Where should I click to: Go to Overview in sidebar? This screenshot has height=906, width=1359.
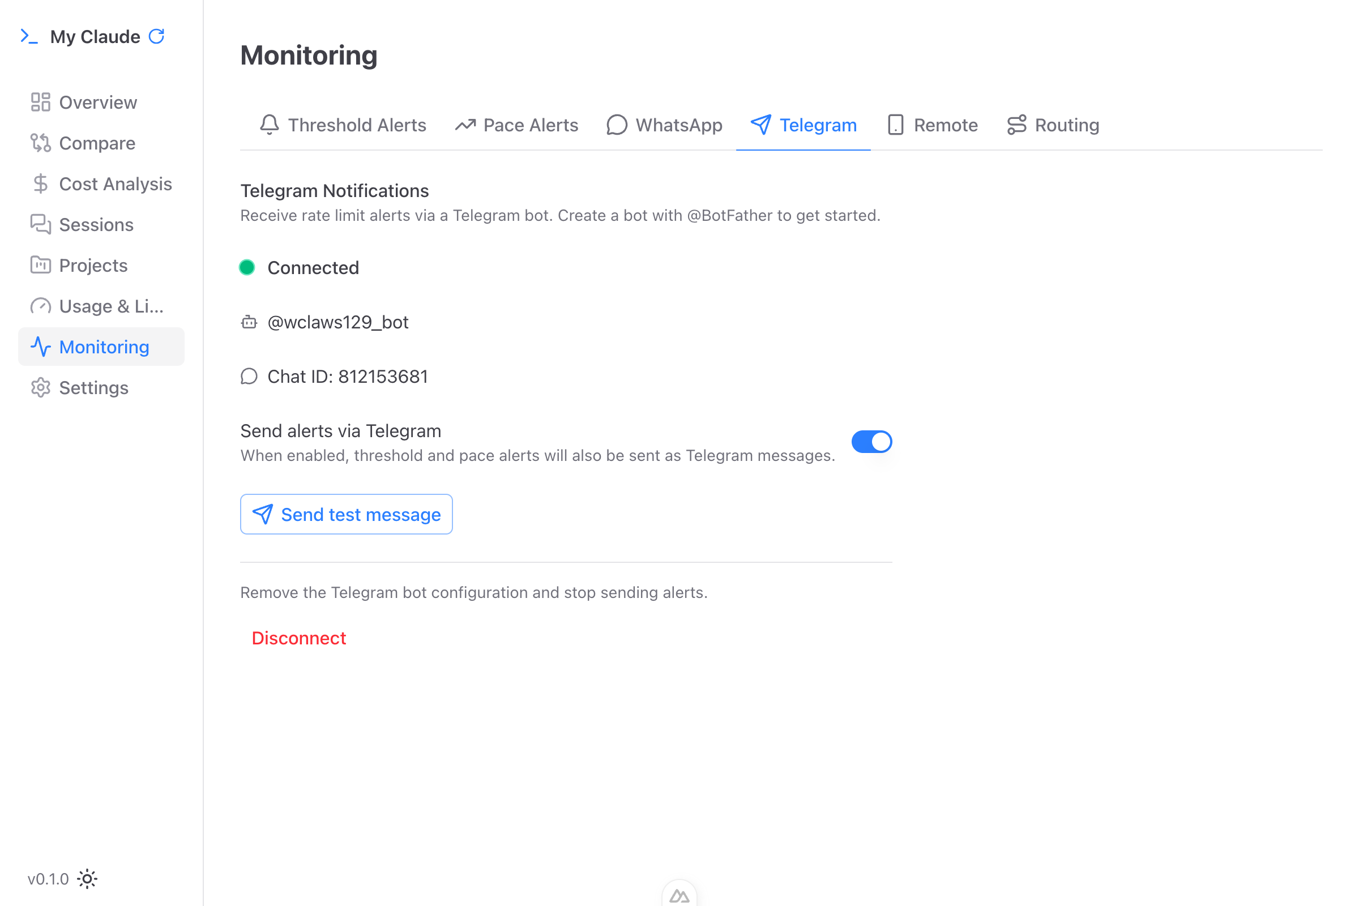101,102
